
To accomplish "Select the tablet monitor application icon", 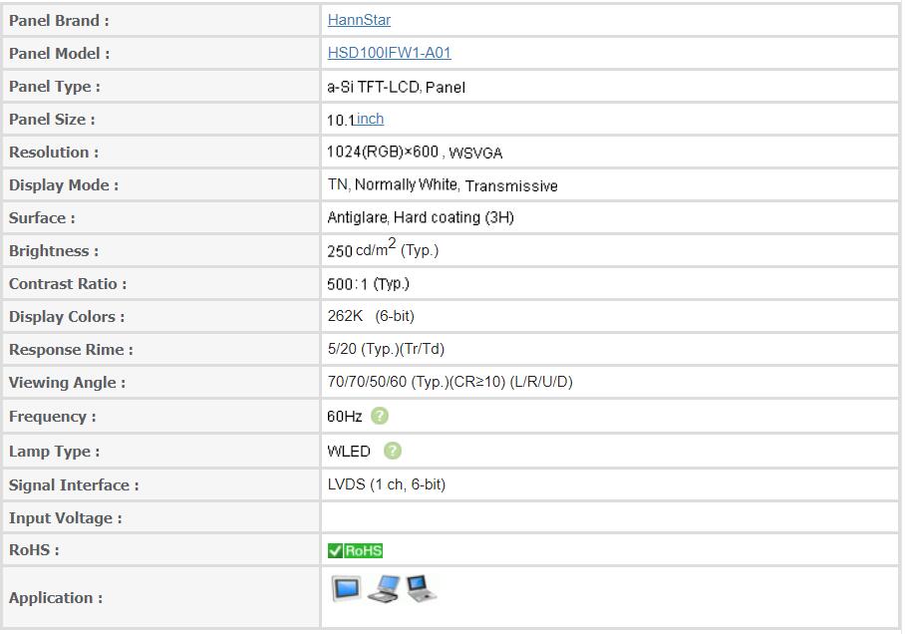I will click(x=346, y=588).
